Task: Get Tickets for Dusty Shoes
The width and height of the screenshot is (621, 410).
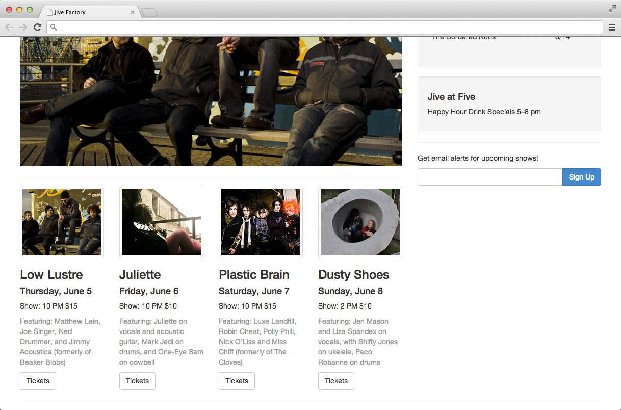Action: coord(336,381)
